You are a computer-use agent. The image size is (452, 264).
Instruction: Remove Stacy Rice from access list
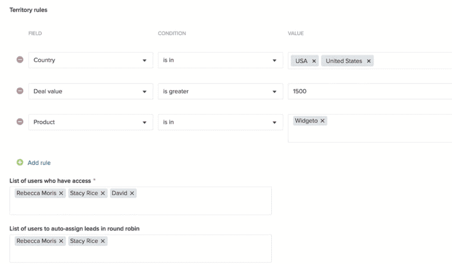pyautogui.click(x=103, y=193)
